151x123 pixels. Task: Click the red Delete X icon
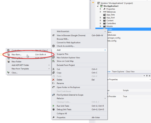click(53, 80)
